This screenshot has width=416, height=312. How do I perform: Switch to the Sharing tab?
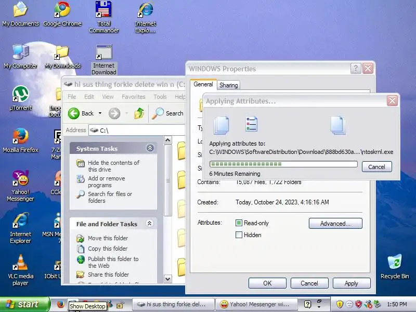pyautogui.click(x=228, y=85)
